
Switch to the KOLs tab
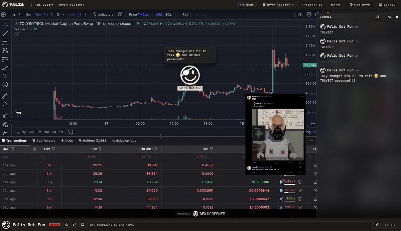(67, 141)
